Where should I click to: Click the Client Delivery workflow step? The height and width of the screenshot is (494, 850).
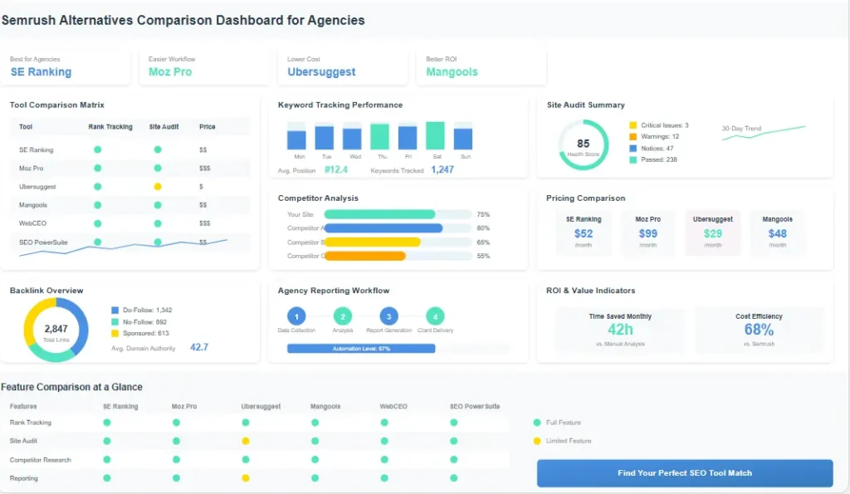click(x=435, y=316)
